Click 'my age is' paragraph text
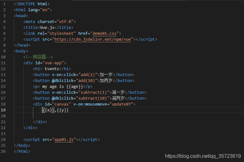This screenshot has height=162, width=244. coord(53,87)
